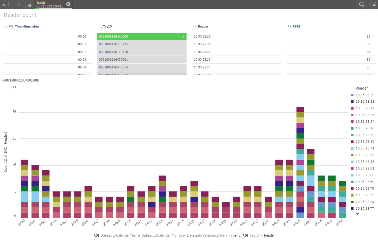Drill up to TagID breadcrumb
Screen dimensions: 378x240
tap(254, 235)
